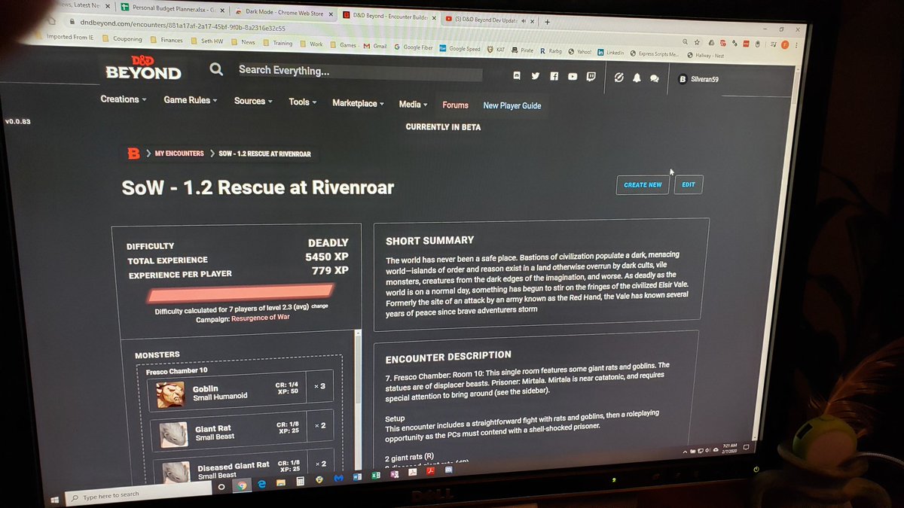904x508 pixels.
Task: Click the Cortana circle icon
Action: point(221,488)
